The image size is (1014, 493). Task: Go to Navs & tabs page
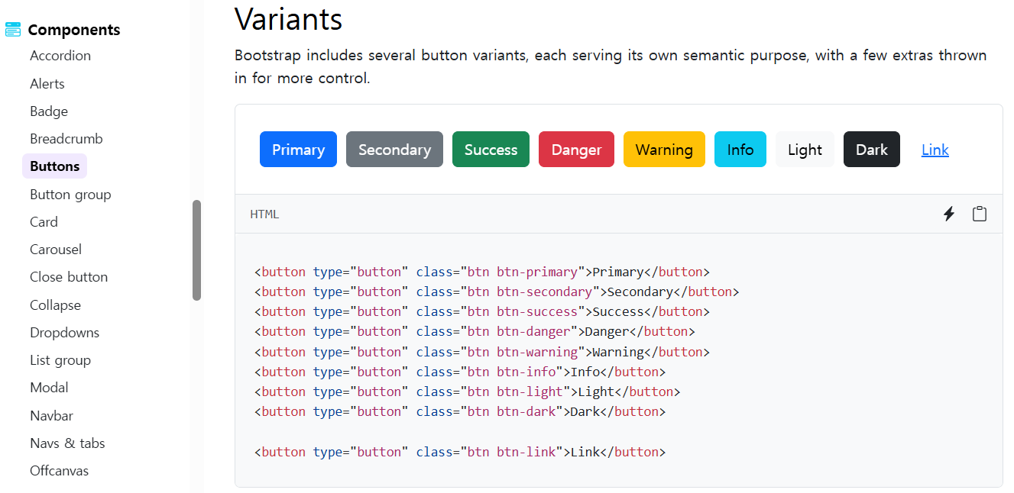coord(67,443)
